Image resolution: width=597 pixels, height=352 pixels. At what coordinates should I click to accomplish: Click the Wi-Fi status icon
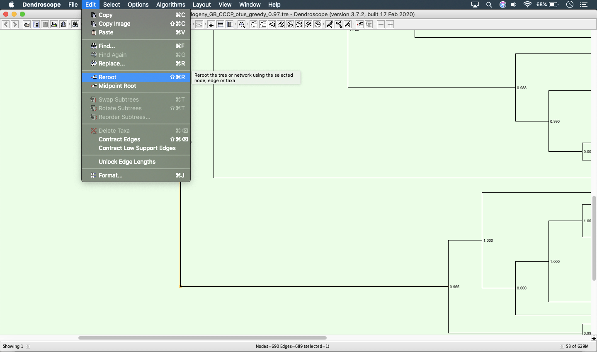point(528,5)
